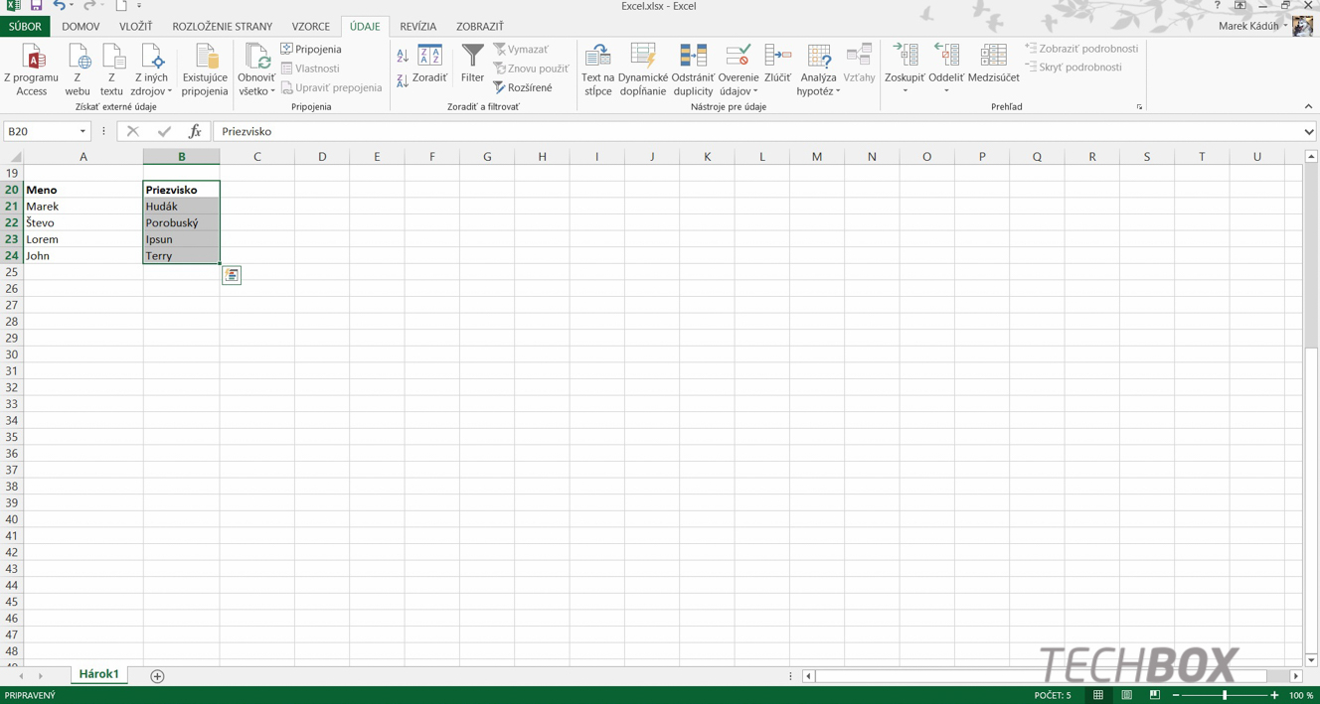This screenshot has height=704, width=1320.
Task: Switch to ZOBRAZIŤ ribbon tab
Action: click(480, 27)
